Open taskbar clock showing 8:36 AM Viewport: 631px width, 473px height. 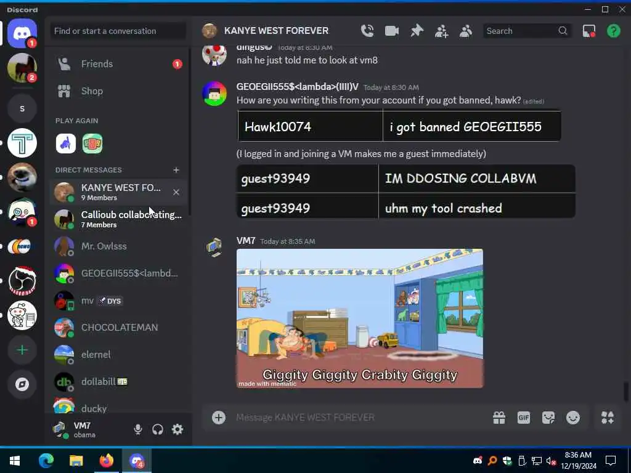click(x=578, y=461)
